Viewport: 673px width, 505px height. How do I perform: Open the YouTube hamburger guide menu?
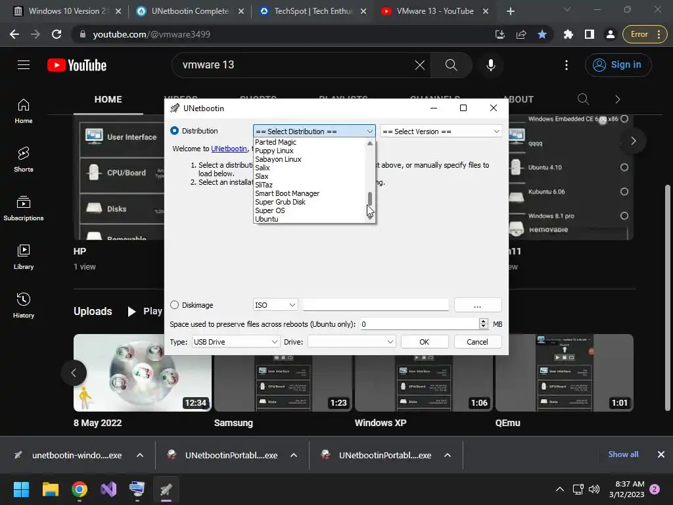click(x=24, y=65)
